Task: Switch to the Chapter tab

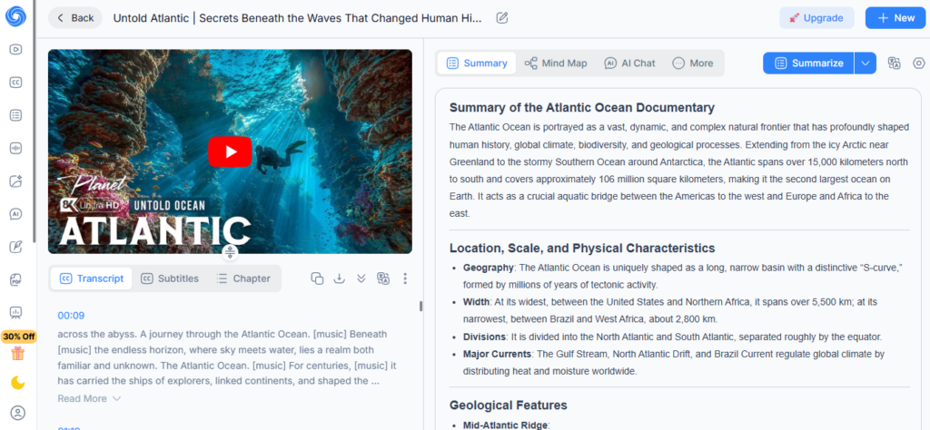Action: coord(243,279)
